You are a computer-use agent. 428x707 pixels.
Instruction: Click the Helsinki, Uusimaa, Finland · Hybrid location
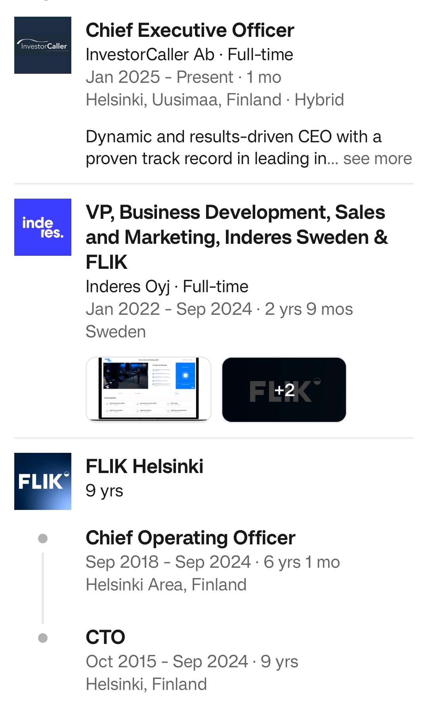(x=214, y=100)
